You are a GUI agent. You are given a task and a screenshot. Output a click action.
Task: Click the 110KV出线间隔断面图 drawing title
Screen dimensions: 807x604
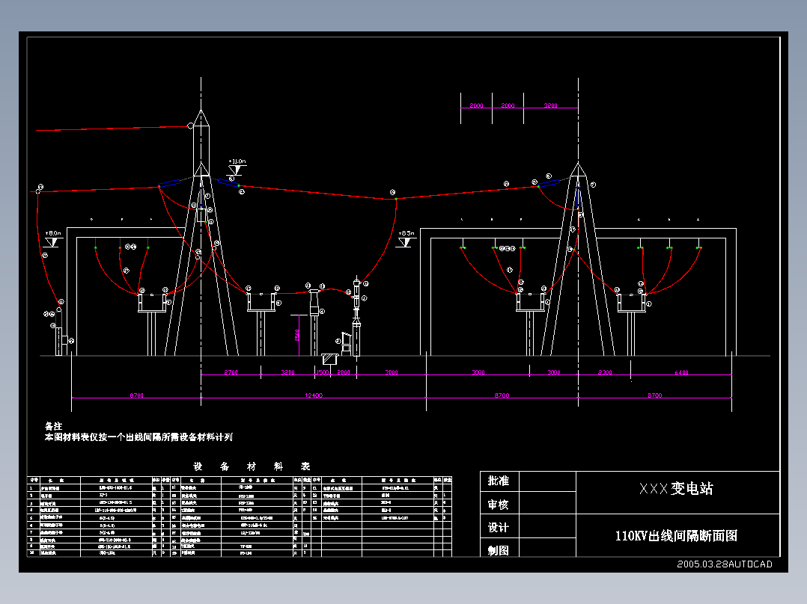coord(676,536)
